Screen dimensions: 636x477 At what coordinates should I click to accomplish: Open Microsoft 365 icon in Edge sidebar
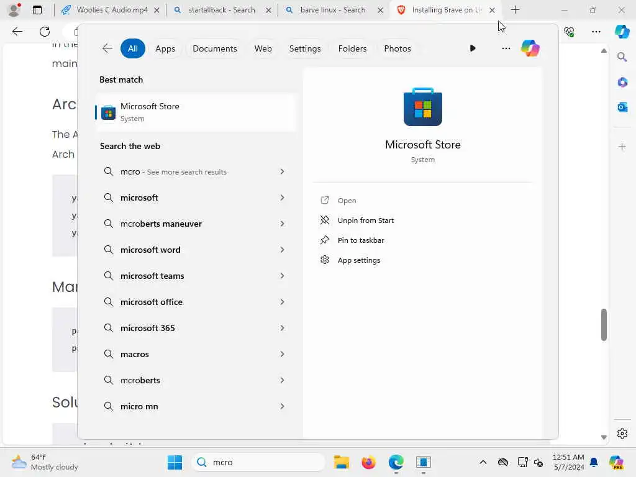[x=622, y=83]
